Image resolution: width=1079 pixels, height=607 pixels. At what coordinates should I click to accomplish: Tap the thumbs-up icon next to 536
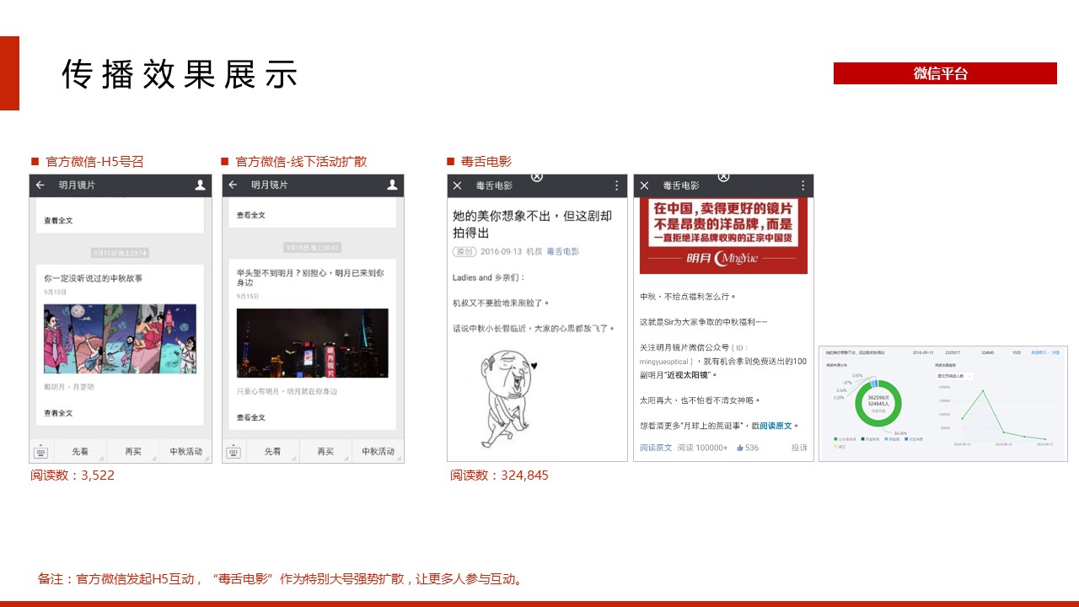click(740, 448)
